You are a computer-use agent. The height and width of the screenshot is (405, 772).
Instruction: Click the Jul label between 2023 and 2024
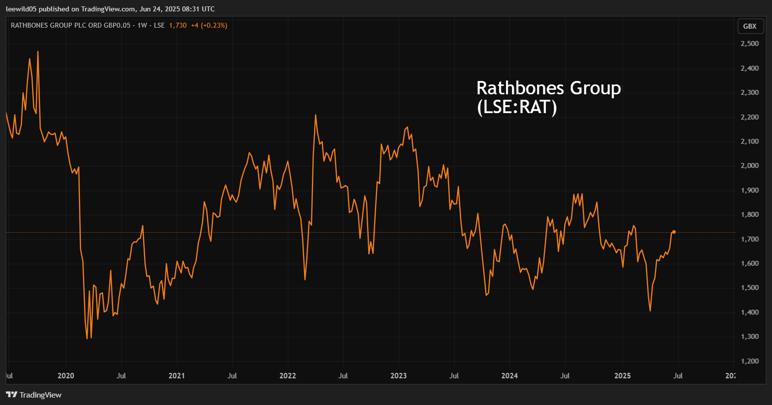[454, 375]
